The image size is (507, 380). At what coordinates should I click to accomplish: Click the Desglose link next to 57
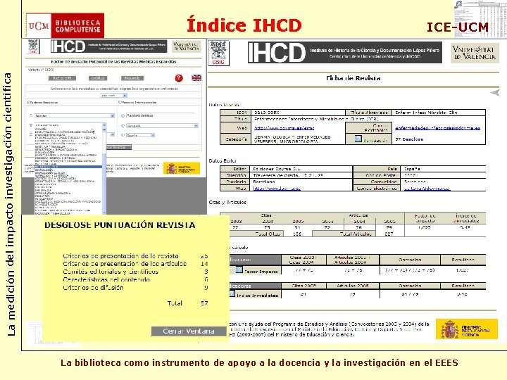pos(413,139)
